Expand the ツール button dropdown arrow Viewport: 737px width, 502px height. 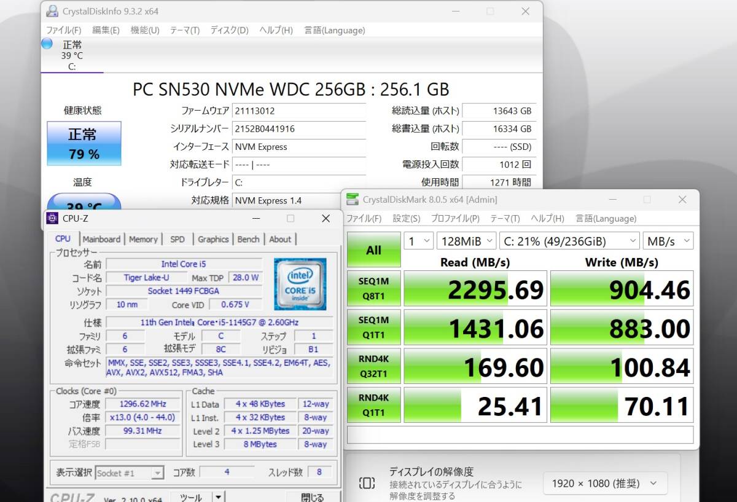218,497
